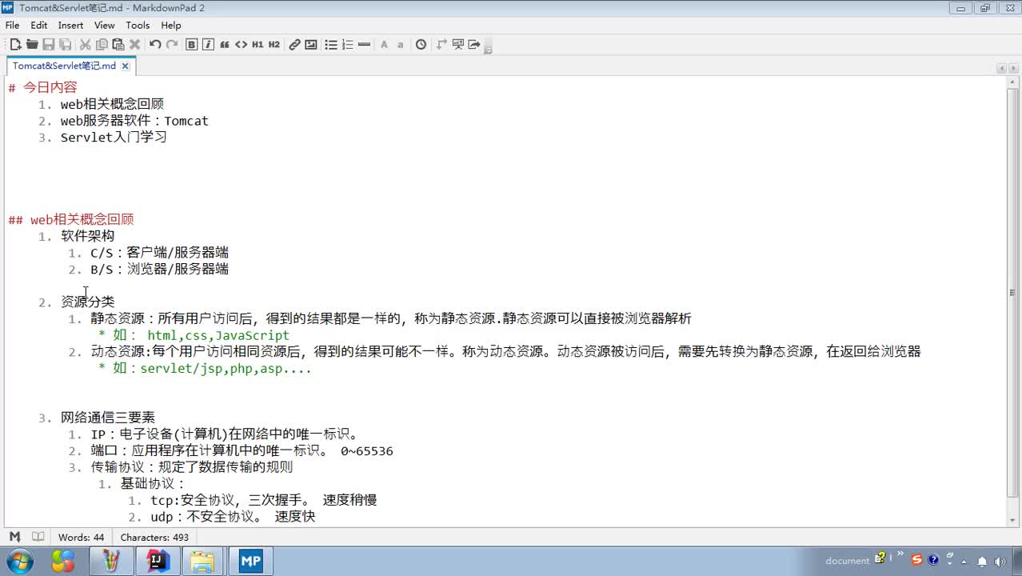The image size is (1022, 576).
Task: Convert text to uppercase with the A icon
Action: pos(384,45)
